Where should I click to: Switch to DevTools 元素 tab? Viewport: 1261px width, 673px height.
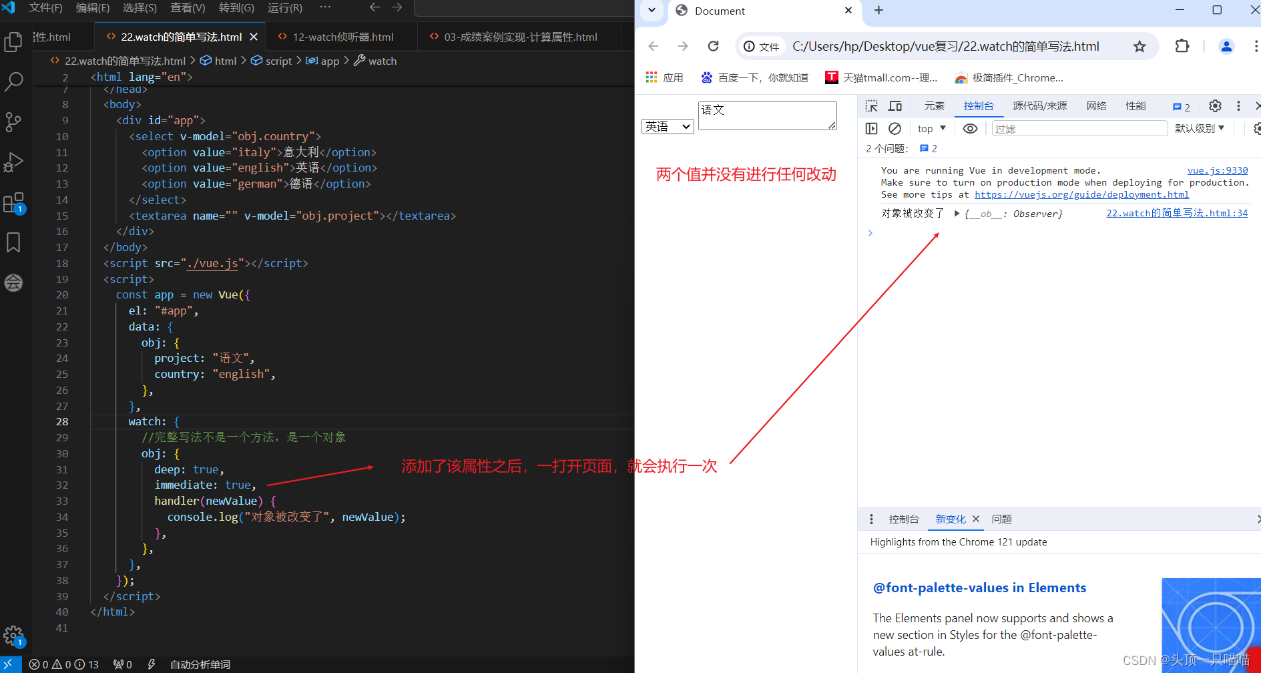click(934, 106)
